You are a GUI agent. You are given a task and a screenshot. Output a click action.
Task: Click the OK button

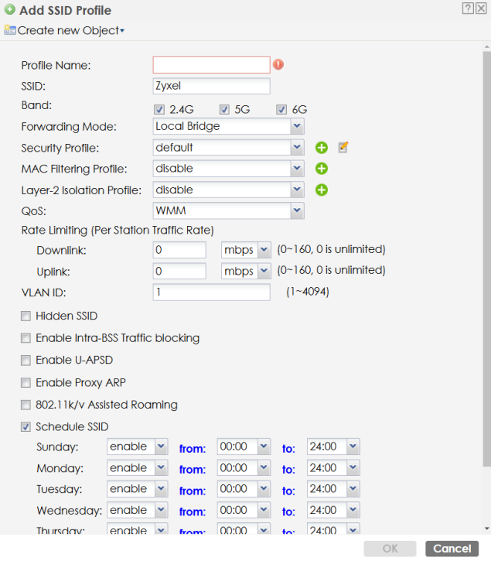point(390,549)
